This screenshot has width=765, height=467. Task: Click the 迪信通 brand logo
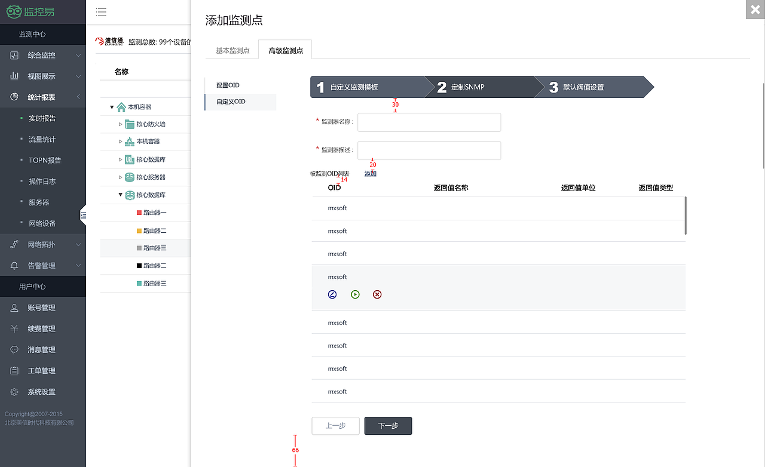[x=109, y=41]
